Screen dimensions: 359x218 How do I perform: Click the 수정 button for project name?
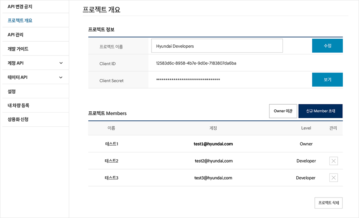click(327, 46)
